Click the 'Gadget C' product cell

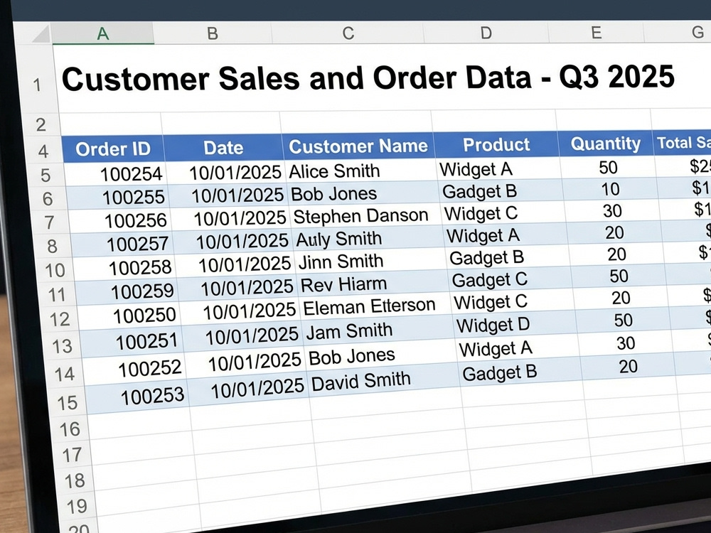click(x=510, y=279)
